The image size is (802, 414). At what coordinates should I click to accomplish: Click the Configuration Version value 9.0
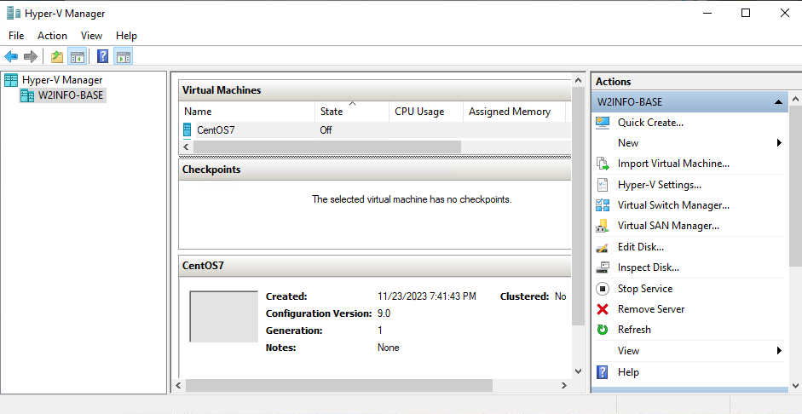(x=384, y=313)
